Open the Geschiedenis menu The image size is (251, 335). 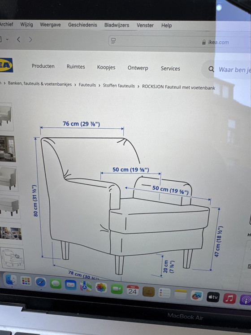(82, 25)
